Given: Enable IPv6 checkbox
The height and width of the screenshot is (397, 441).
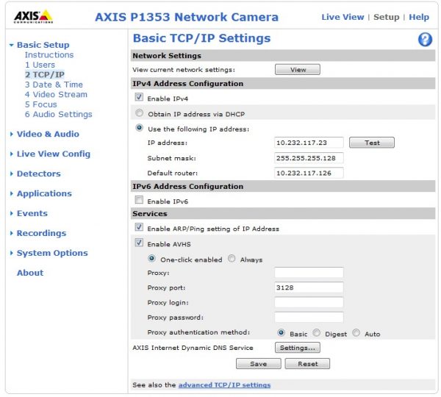Looking at the screenshot, I should pos(139,201).
